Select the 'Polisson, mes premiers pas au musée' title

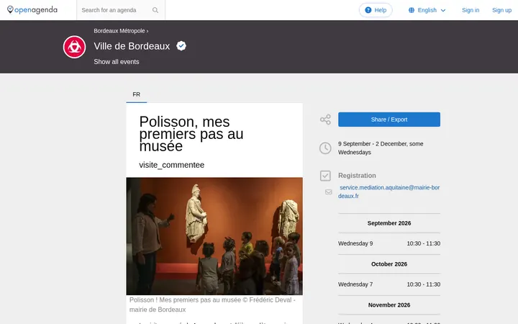coord(191,134)
